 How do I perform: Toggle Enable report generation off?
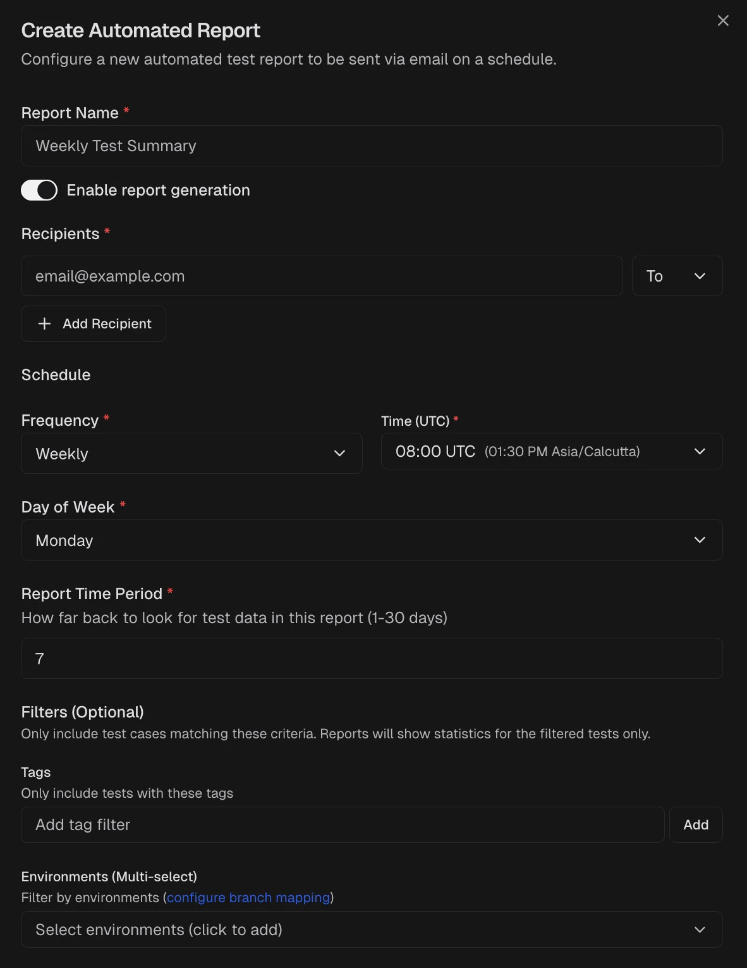tap(39, 190)
